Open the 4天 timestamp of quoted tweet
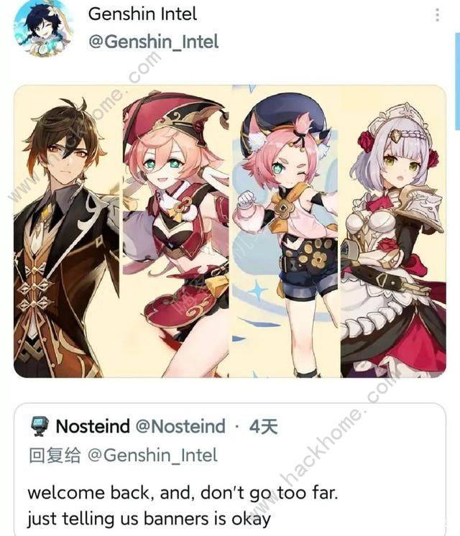Viewport: 460px width, 536px height. 263,427
